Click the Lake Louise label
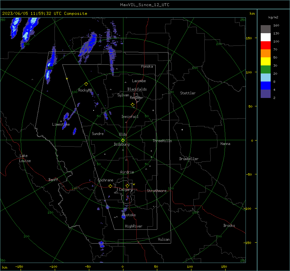290x271 pixels. click(x=25, y=158)
